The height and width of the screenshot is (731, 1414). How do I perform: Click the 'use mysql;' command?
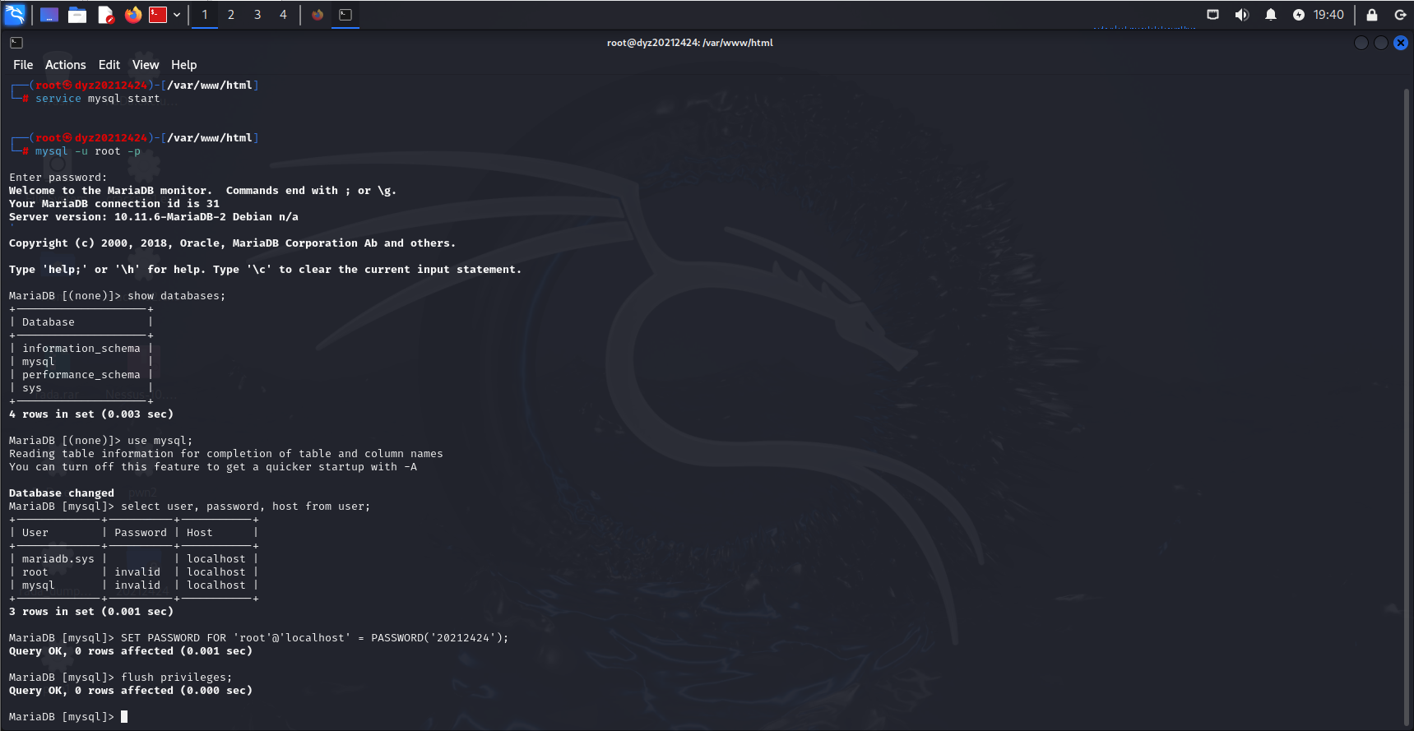(160, 441)
